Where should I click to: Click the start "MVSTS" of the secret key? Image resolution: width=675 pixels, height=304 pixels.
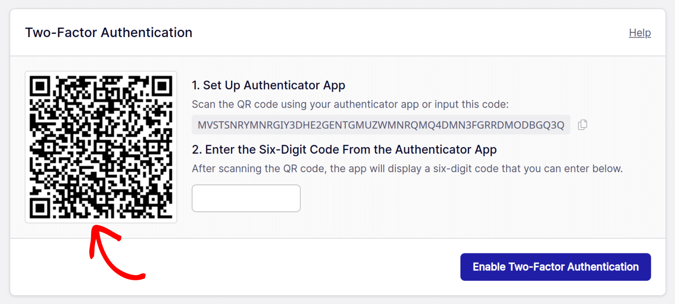[x=211, y=125]
